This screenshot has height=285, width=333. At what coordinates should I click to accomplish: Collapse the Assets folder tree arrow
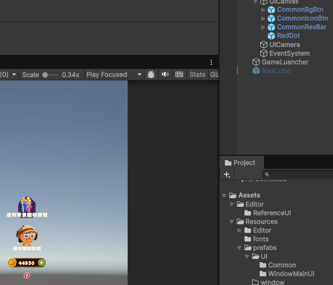(x=224, y=195)
